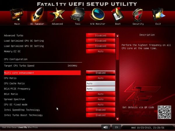Select Intel Turbo Boost Technology label

(x=23, y=115)
